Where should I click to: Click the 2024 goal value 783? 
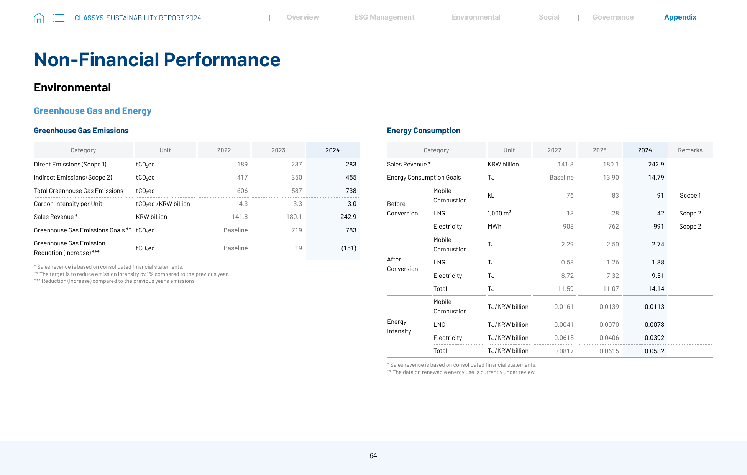pos(351,230)
